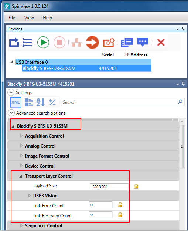Viewport: 188px width, 231px height.
Task: Select Blackfly S BFS-U3-51S5M device row
Action: 87,68
